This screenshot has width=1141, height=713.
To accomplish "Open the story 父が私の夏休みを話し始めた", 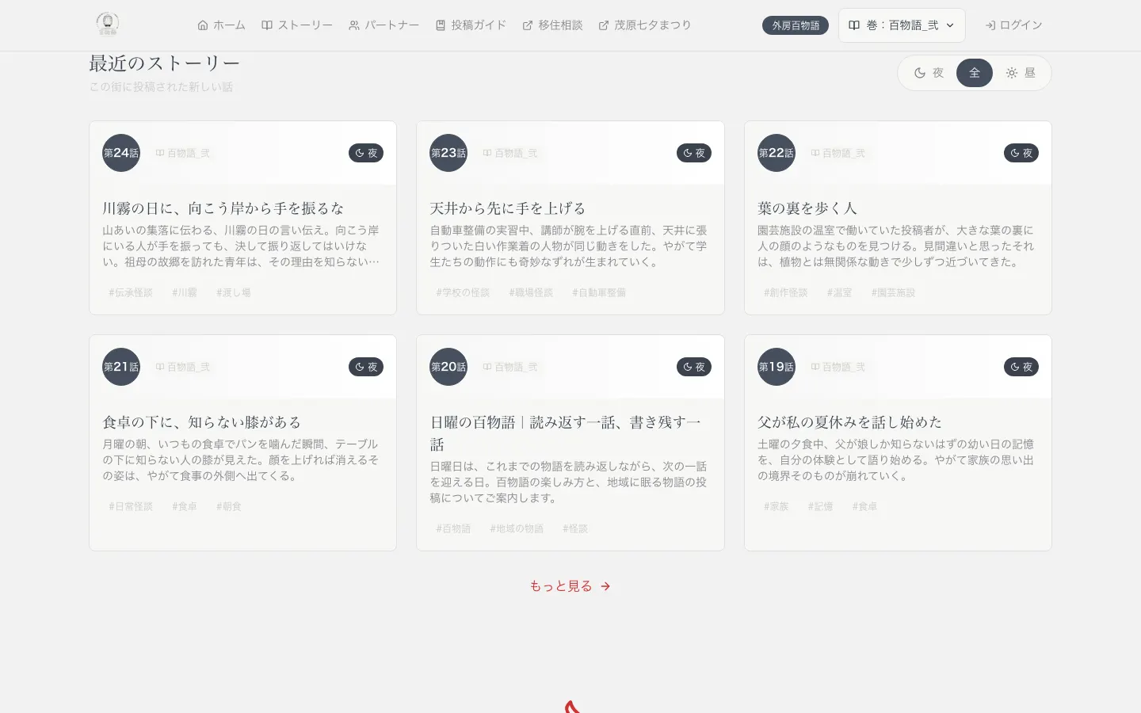I will pos(850,422).
